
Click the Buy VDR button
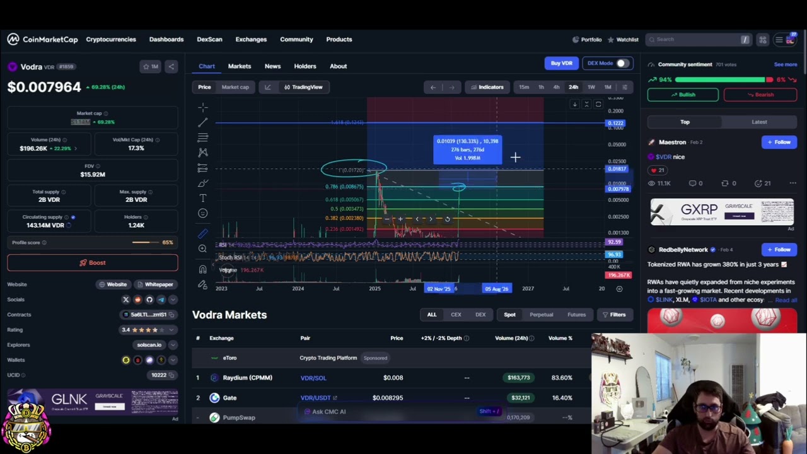(561, 63)
